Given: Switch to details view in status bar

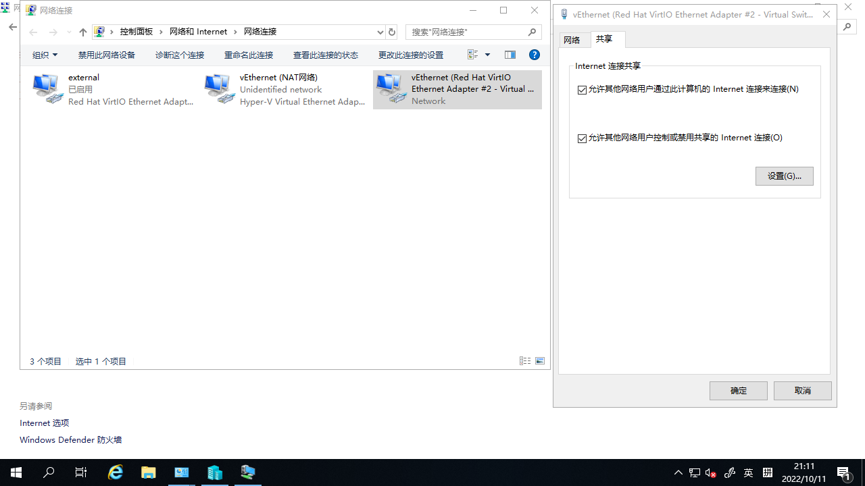Looking at the screenshot, I should click(525, 361).
